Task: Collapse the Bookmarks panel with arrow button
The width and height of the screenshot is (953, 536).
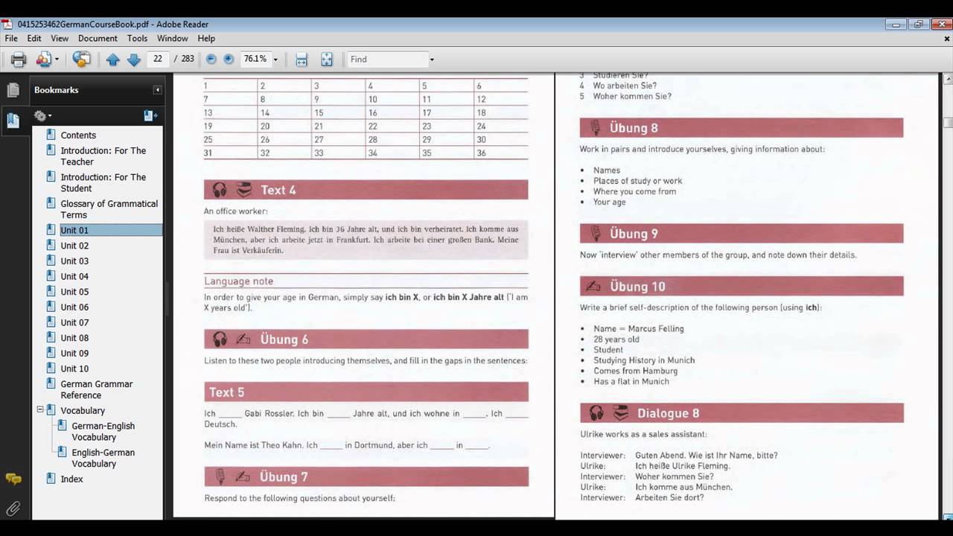Action: point(157,90)
